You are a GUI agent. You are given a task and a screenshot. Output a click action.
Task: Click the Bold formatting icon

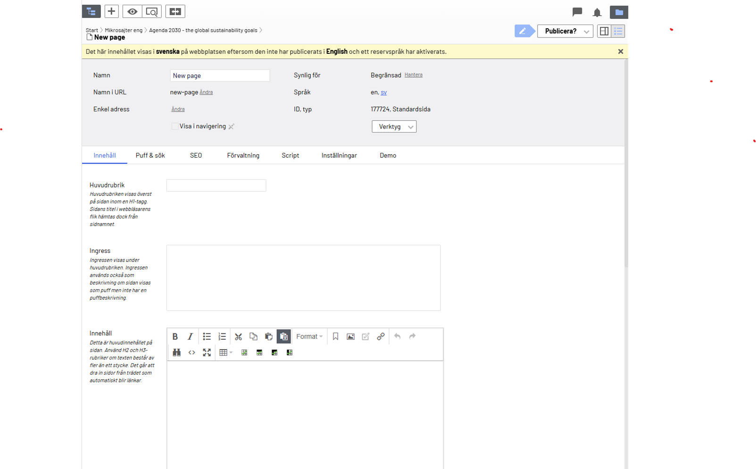tap(175, 336)
